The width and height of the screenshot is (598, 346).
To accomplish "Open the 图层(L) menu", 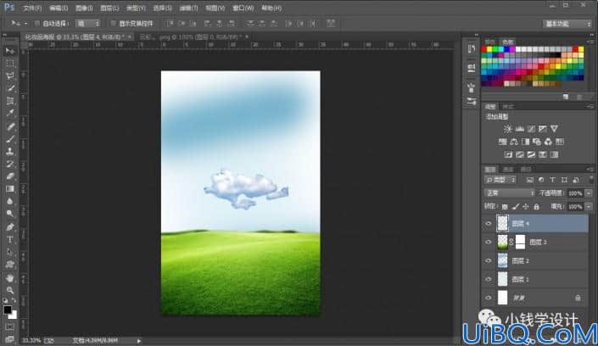I will pyautogui.click(x=109, y=8).
